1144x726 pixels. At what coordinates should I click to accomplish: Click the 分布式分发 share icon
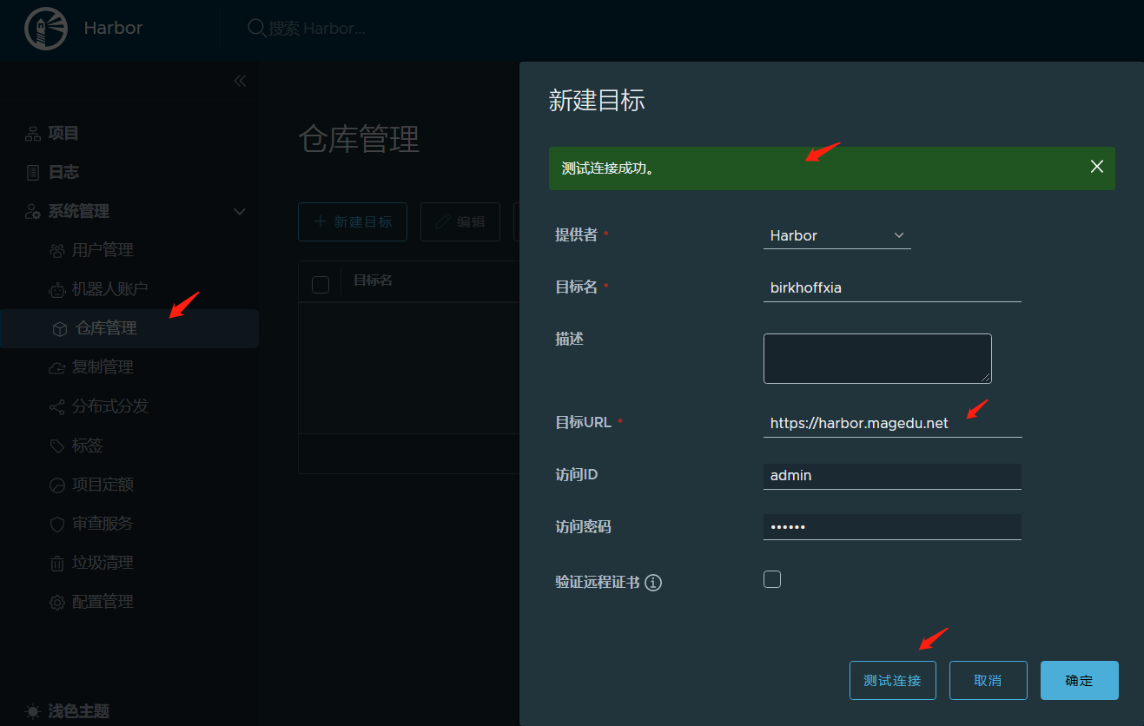57,407
